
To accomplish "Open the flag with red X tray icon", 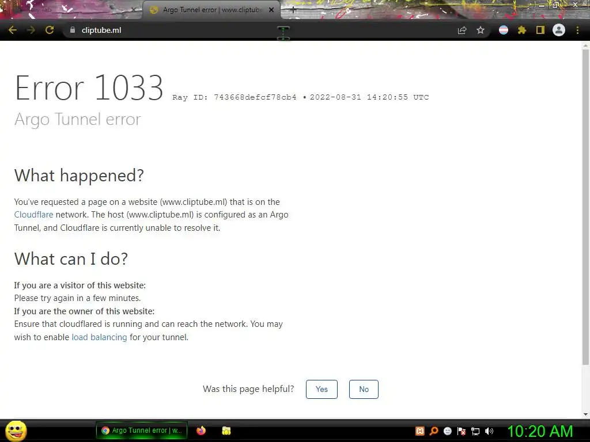I will (x=462, y=431).
